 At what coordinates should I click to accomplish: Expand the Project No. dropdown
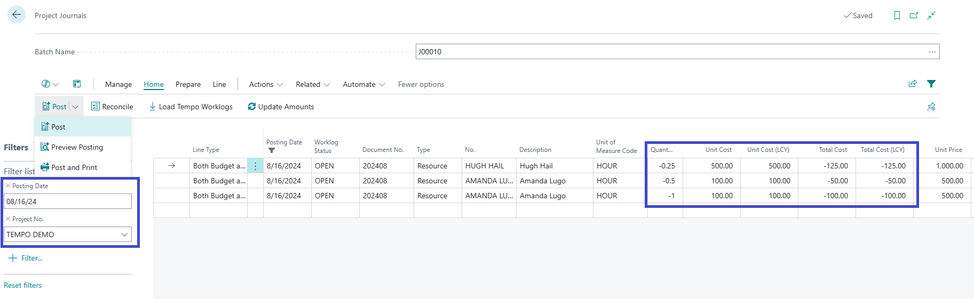coord(124,235)
